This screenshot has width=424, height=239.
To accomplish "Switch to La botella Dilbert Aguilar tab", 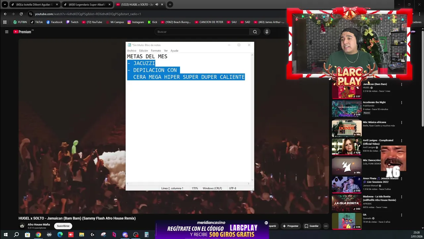I will click(x=34, y=5).
